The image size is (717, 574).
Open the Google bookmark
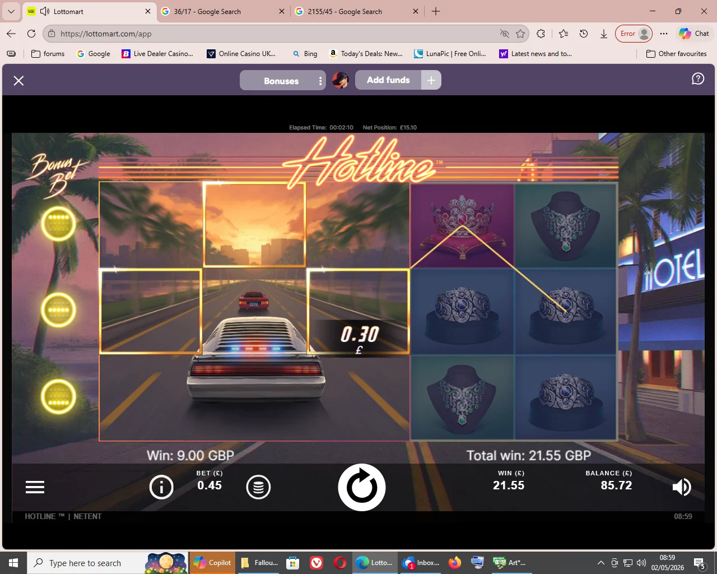(x=94, y=54)
